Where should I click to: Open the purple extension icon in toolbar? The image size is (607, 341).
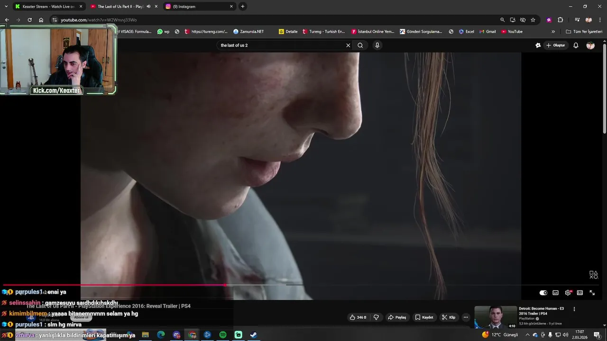pyautogui.click(x=549, y=20)
